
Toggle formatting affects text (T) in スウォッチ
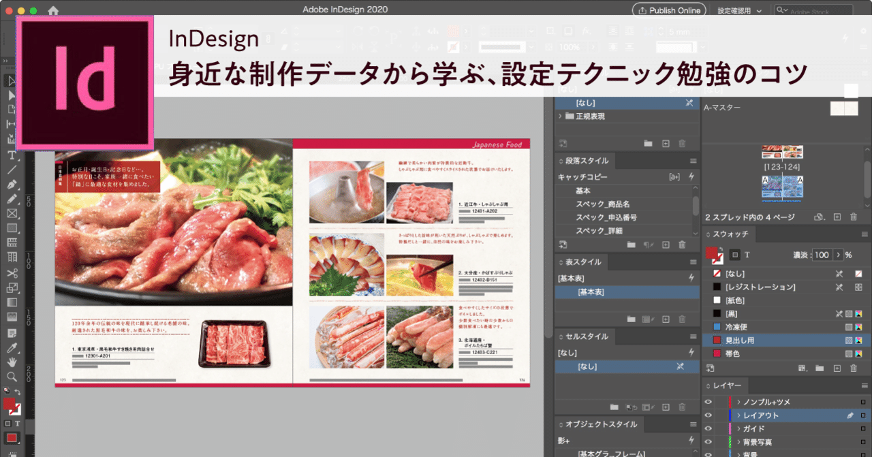point(747,255)
